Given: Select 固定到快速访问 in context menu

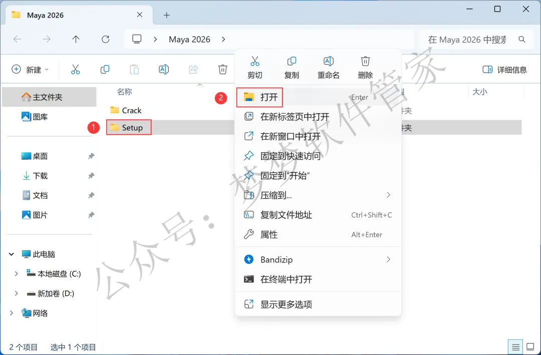Looking at the screenshot, I should [318, 156].
